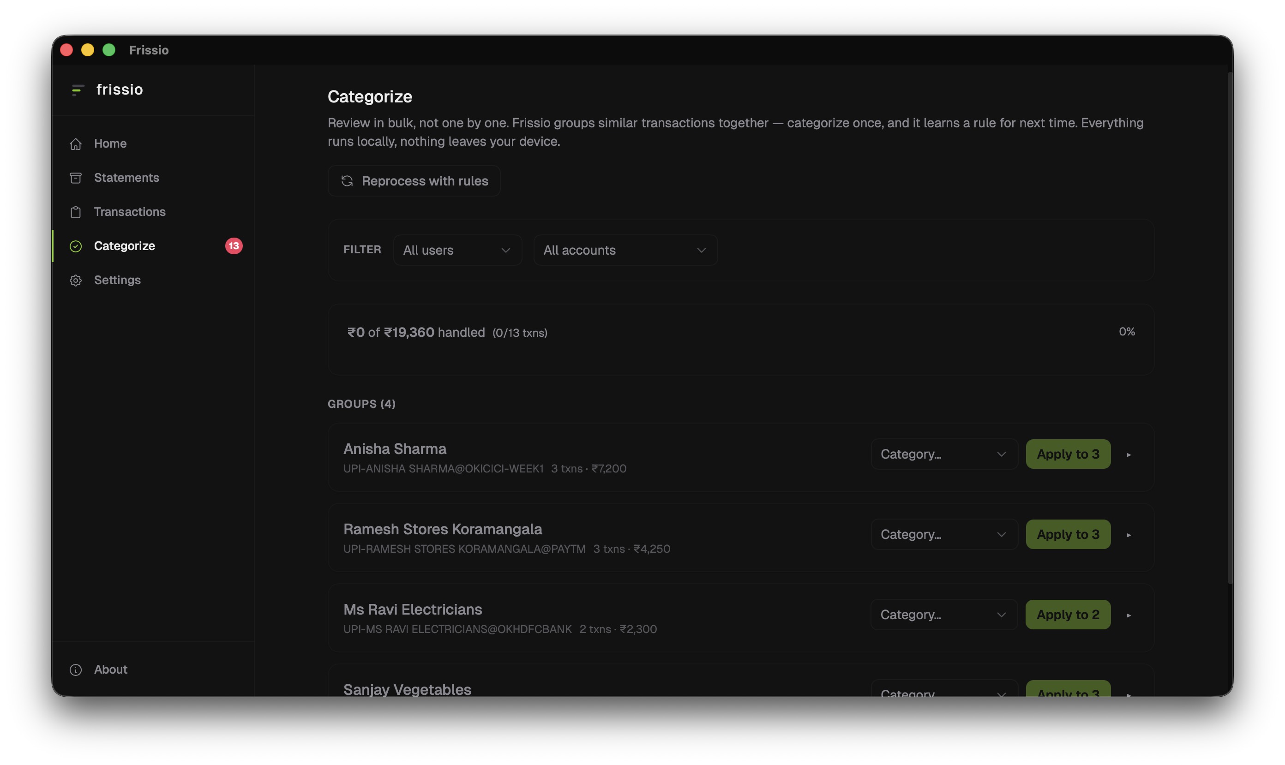Screen dimensions: 1285x765
Task: Click the GROUPS (4) heading
Action: (361, 404)
